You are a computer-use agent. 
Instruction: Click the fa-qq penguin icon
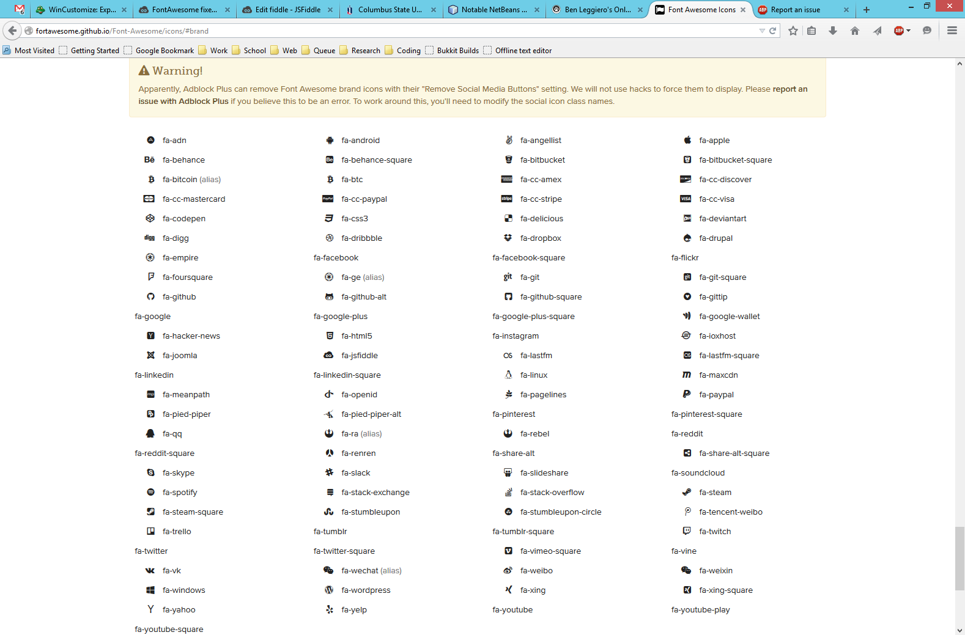tap(150, 433)
